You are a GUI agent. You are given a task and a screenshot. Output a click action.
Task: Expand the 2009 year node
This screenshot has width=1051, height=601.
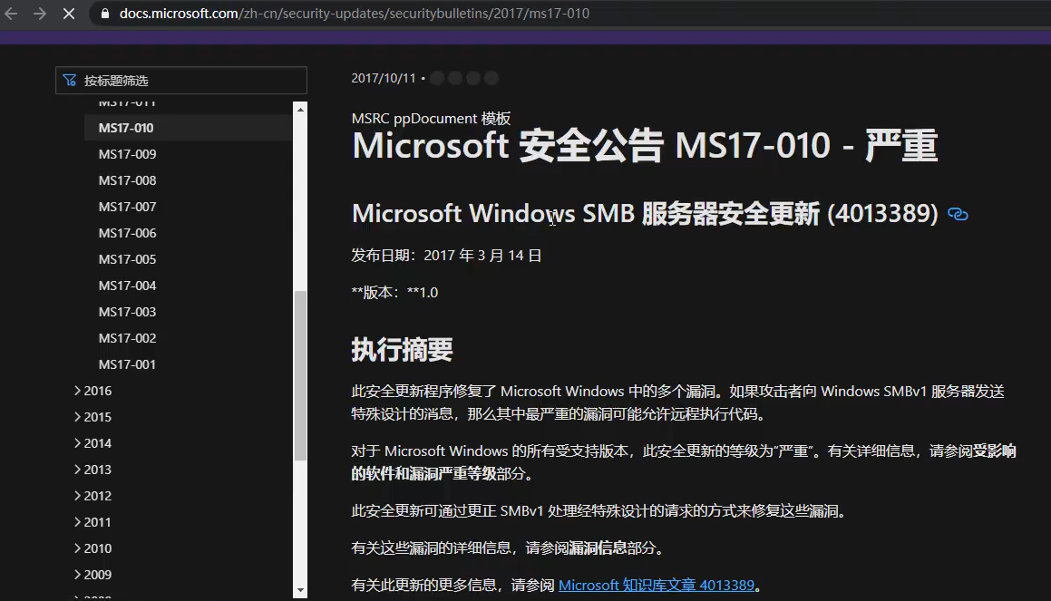pos(92,574)
